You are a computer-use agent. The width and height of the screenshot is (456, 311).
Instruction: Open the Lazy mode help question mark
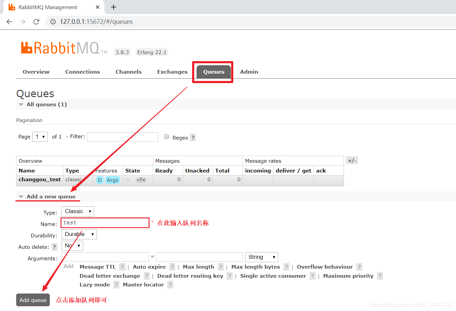pos(116,284)
